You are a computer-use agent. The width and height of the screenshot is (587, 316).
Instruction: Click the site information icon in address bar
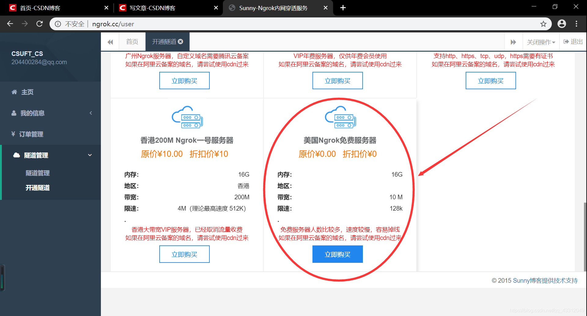pyautogui.click(x=58, y=24)
